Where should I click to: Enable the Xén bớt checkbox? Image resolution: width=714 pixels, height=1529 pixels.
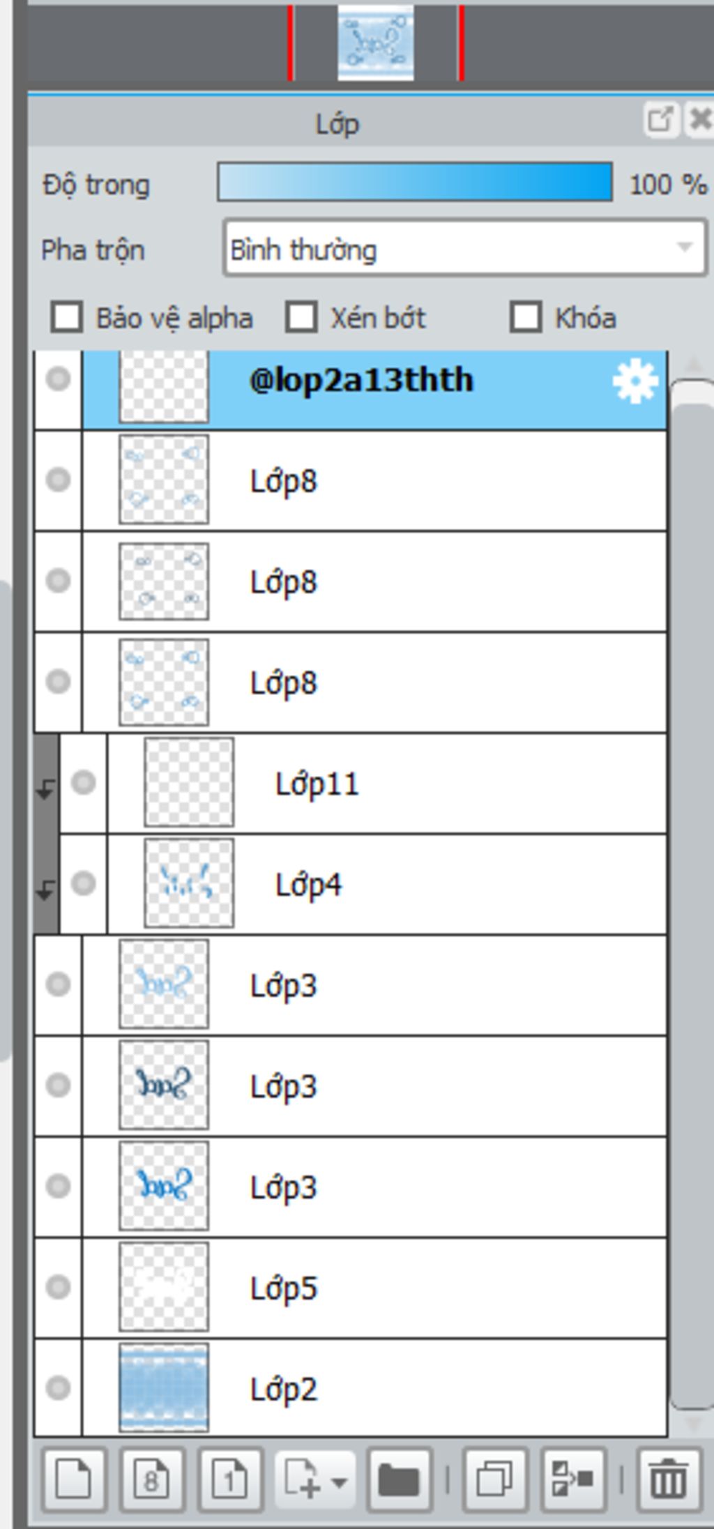(x=301, y=317)
